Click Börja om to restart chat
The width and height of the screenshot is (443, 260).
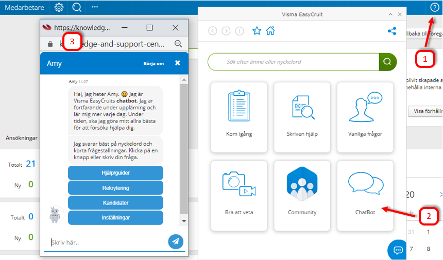tap(154, 63)
